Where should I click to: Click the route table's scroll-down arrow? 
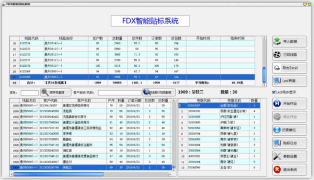(x=264, y=85)
